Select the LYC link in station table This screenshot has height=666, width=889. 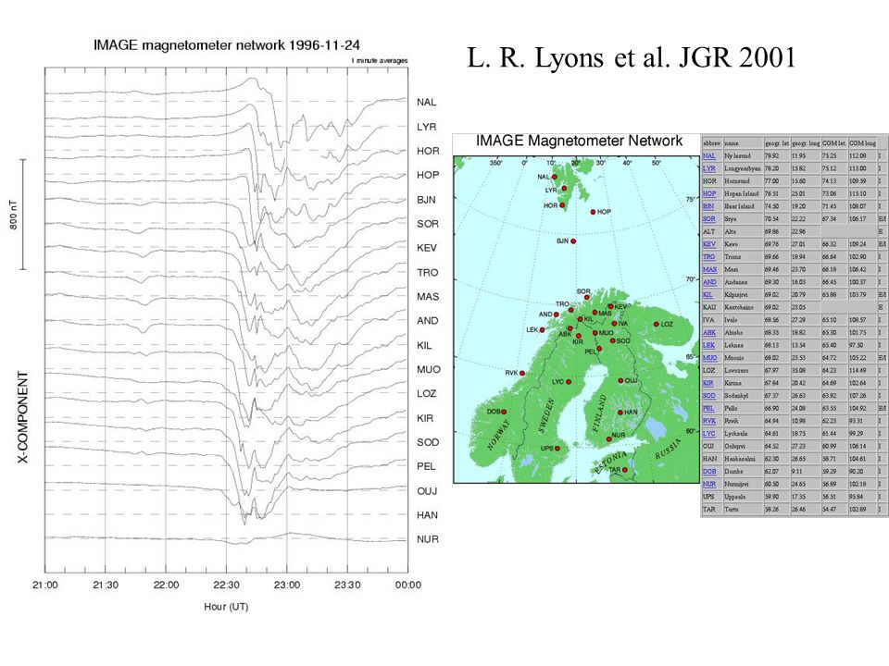[x=708, y=433]
